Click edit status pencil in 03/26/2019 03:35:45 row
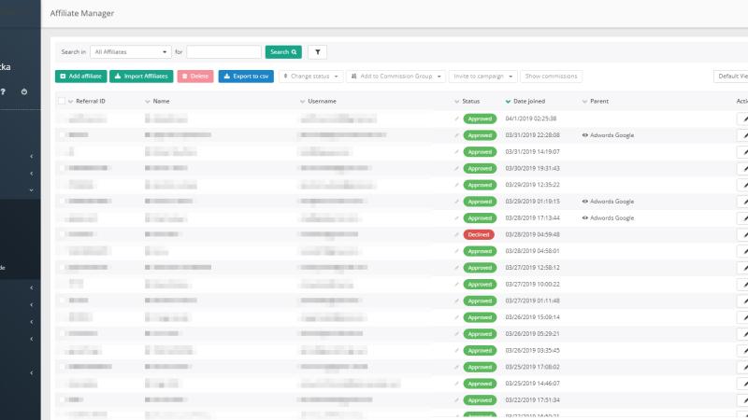Viewport: 748px width, 420px height. tap(456, 351)
